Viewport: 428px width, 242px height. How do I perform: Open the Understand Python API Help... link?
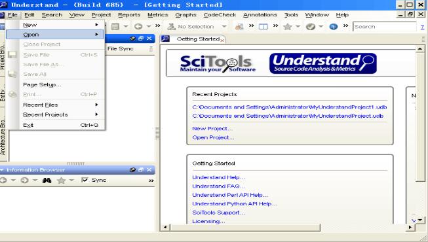point(235,203)
